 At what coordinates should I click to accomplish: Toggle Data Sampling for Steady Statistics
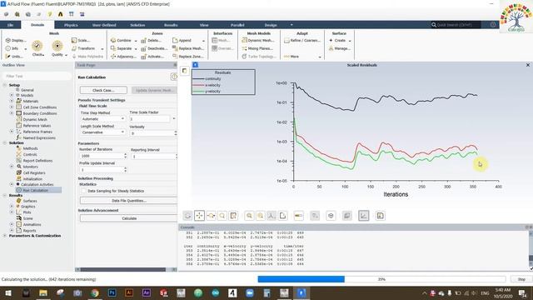pos(83,191)
